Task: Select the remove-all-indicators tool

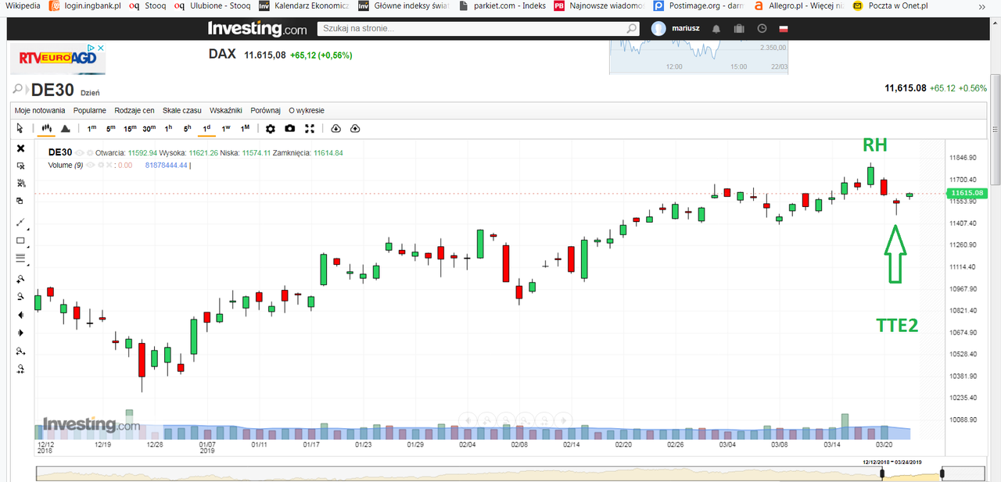Action: click(x=20, y=183)
